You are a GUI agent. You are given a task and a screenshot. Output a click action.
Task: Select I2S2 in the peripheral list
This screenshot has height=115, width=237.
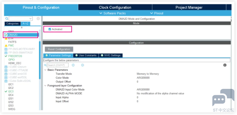pos(11,102)
